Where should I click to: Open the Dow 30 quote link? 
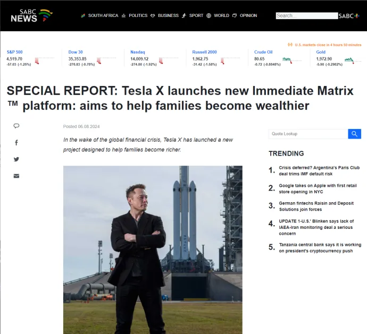[x=76, y=52]
